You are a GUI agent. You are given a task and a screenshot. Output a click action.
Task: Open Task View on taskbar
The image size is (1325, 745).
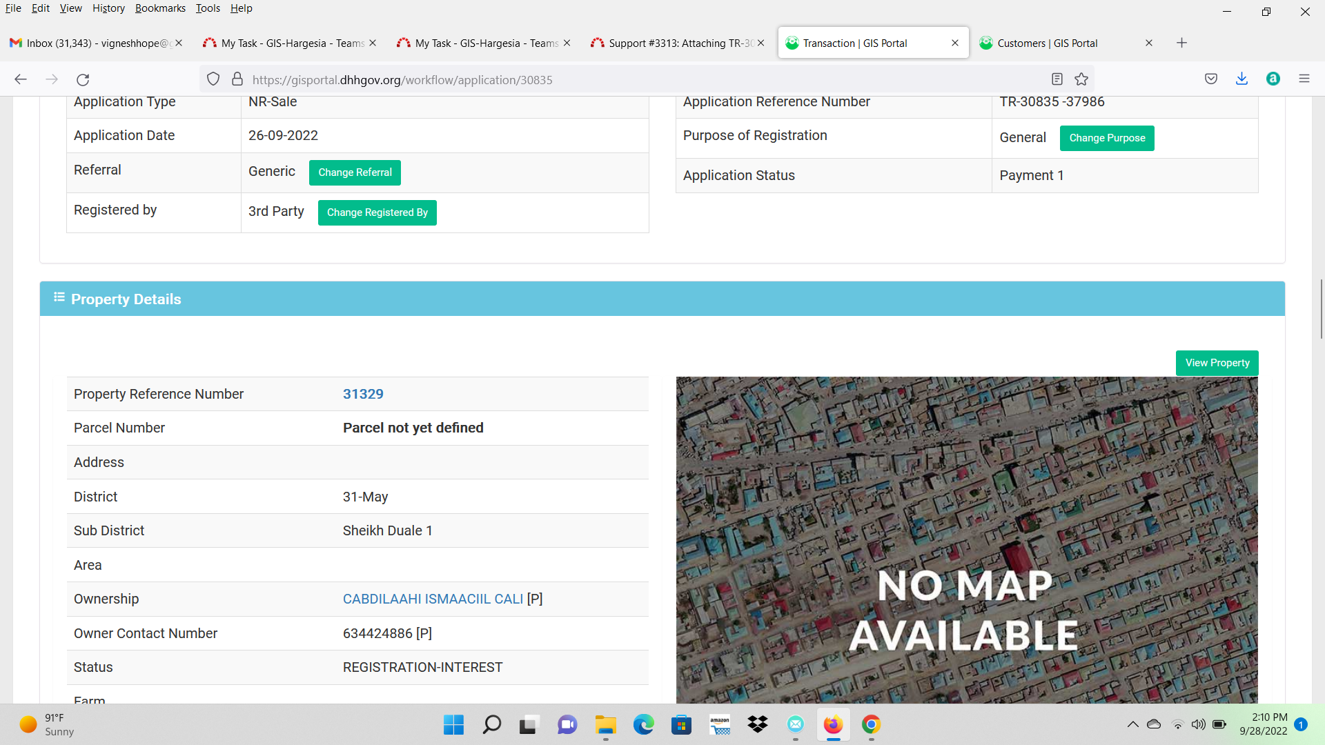pyautogui.click(x=529, y=724)
